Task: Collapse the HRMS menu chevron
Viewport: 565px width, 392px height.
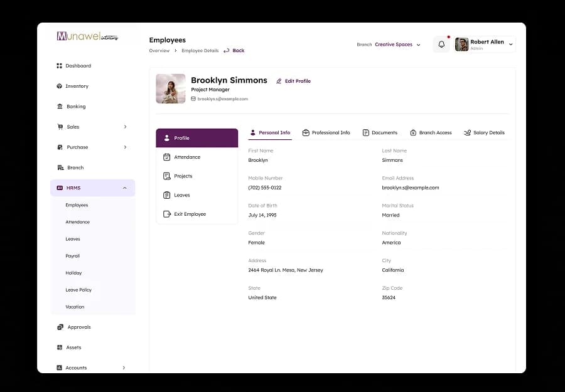Action: [x=125, y=188]
